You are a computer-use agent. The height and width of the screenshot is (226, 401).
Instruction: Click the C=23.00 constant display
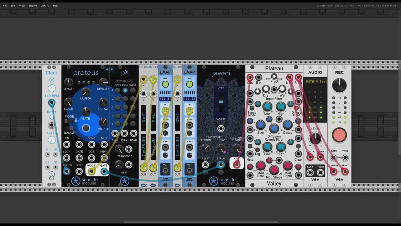143,147
